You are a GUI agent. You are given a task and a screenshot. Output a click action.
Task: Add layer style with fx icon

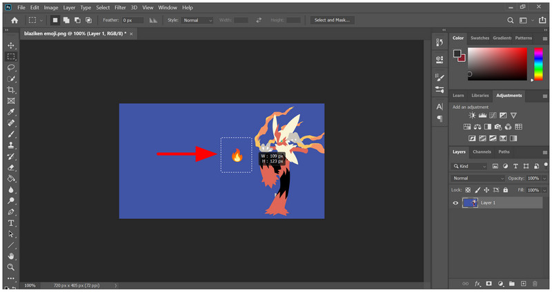[x=477, y=284]
